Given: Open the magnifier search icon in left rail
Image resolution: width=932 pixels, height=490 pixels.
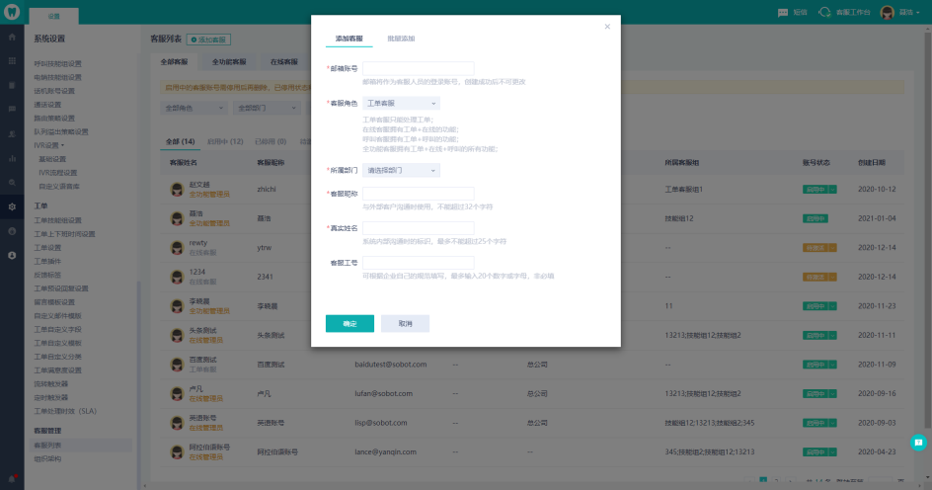Looking at the screenshot, I should tap(12, 183).
